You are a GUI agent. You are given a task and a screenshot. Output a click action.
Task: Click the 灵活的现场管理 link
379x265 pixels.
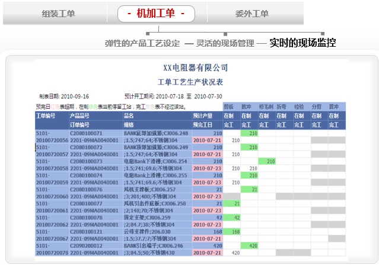(225, 43)
